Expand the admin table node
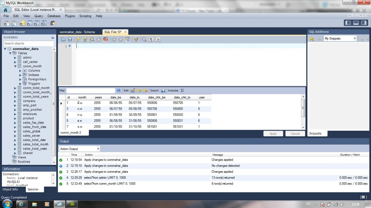The height and width of the screenshot is (208, 371). coord(15,58)
